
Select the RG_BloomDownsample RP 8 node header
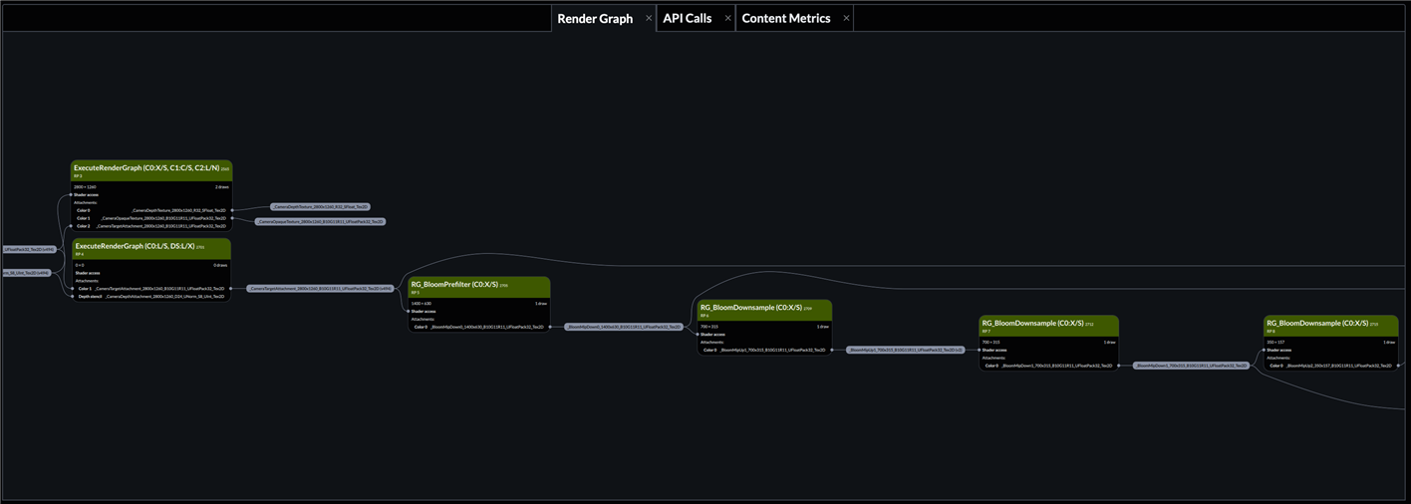point(1331,327)
